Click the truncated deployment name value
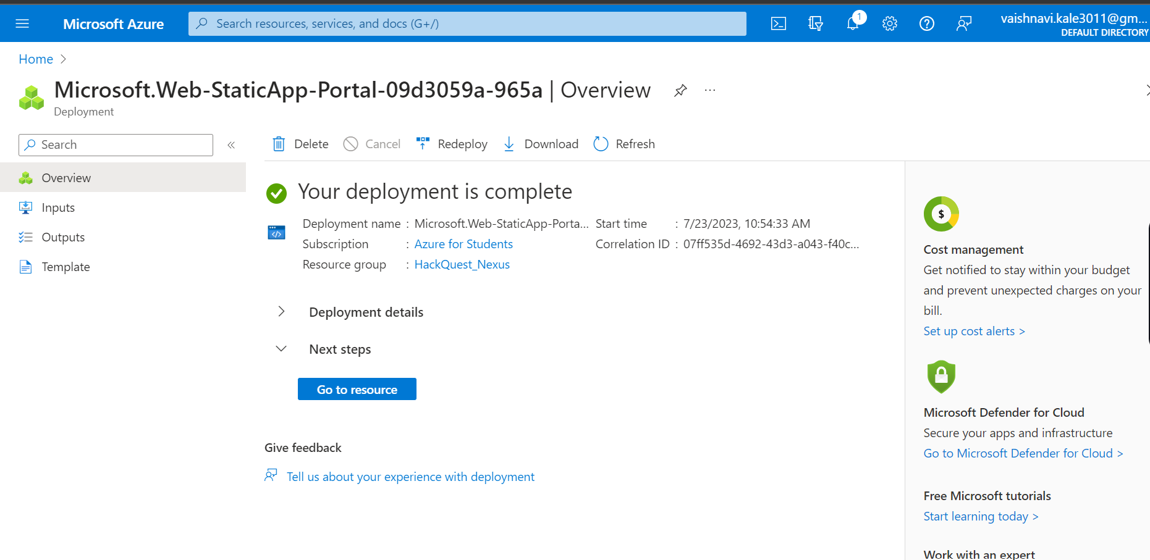 click(501, 224)
